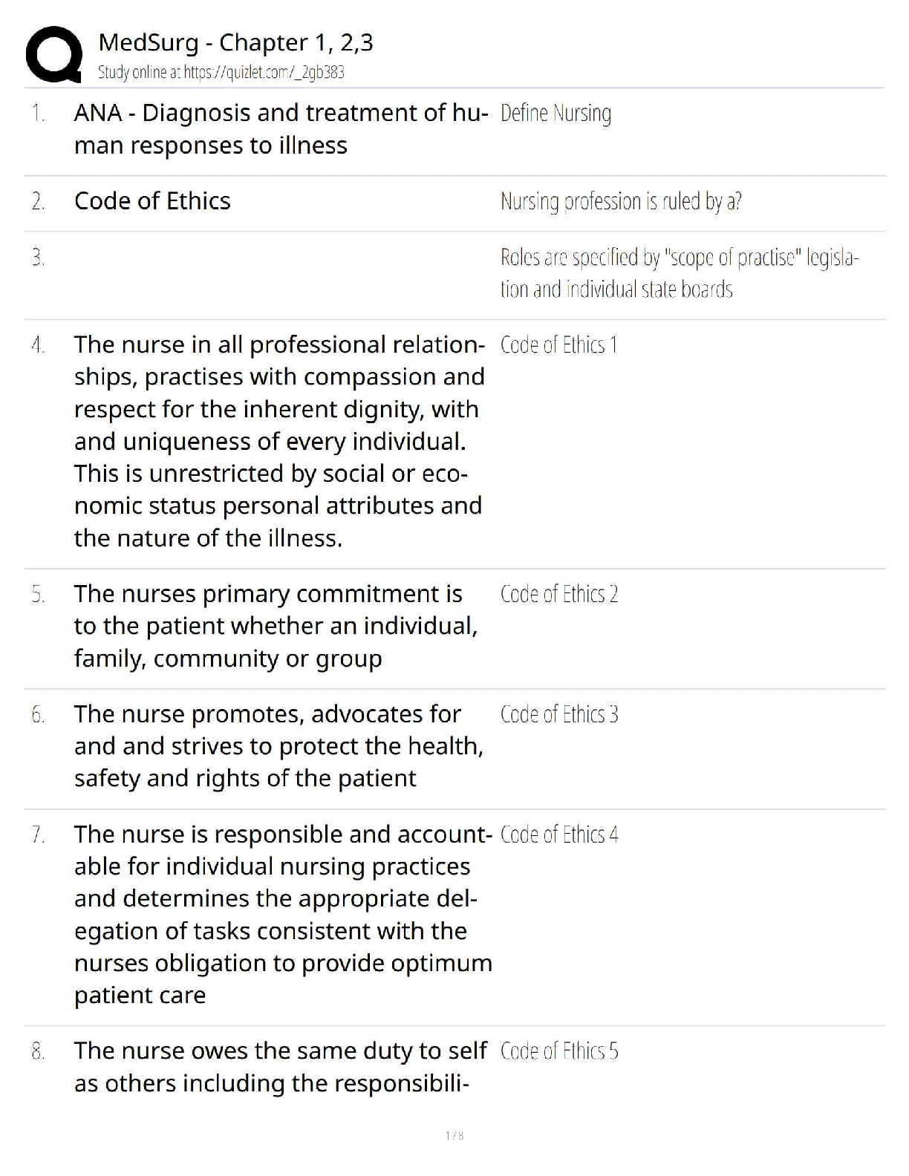Image resolution: width=909 pixels, height=1176 pixels.
Task: Click the nurses primary commitment paragraph
Action: click(x=276, y=627)
